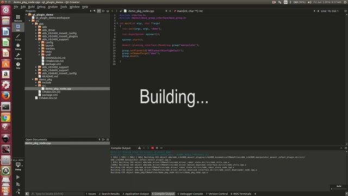Expand the abb_irb2400_moveit_plugins folder
The height and width of the screenshot is (196, 348).
(x=36, y=36)
